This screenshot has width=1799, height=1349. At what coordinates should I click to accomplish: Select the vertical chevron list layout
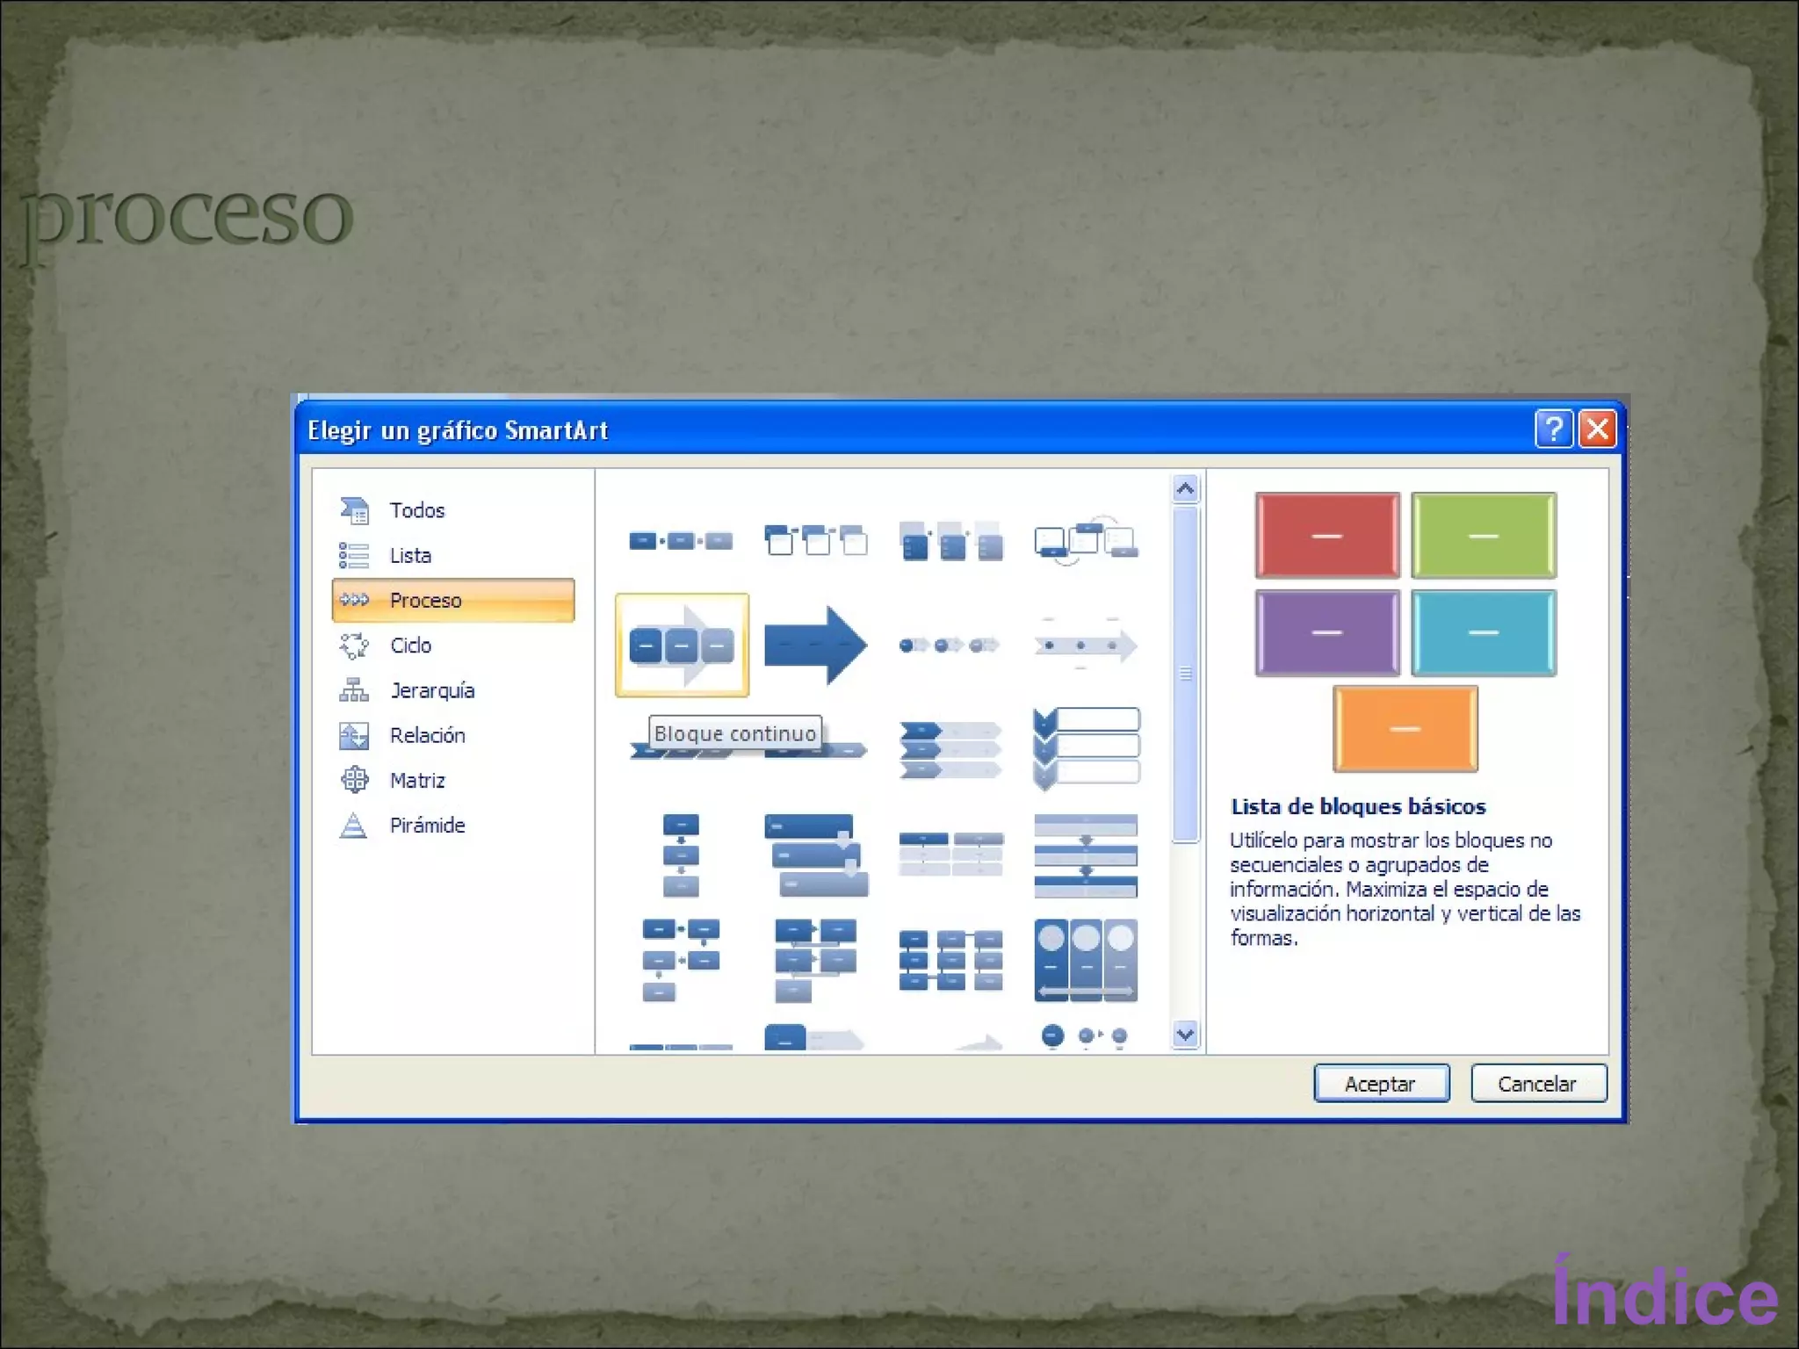pyautogui.click(x=1086, y=748)
